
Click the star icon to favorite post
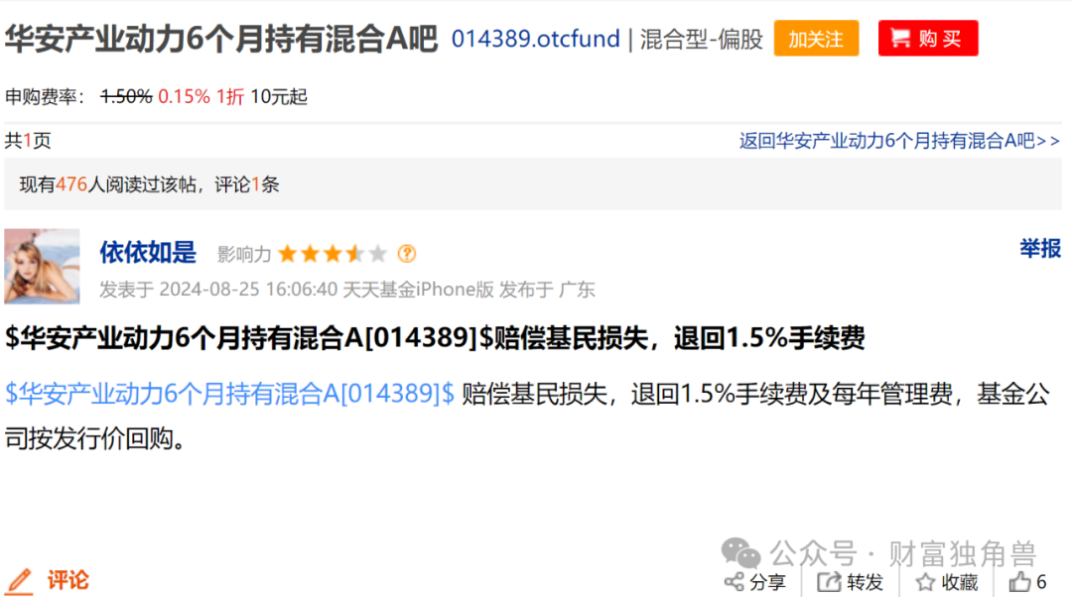pos(925,582)
